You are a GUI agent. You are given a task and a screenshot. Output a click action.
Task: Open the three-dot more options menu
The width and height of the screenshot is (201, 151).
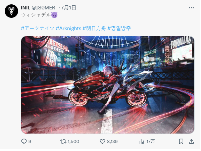click(x=191, y=8)
